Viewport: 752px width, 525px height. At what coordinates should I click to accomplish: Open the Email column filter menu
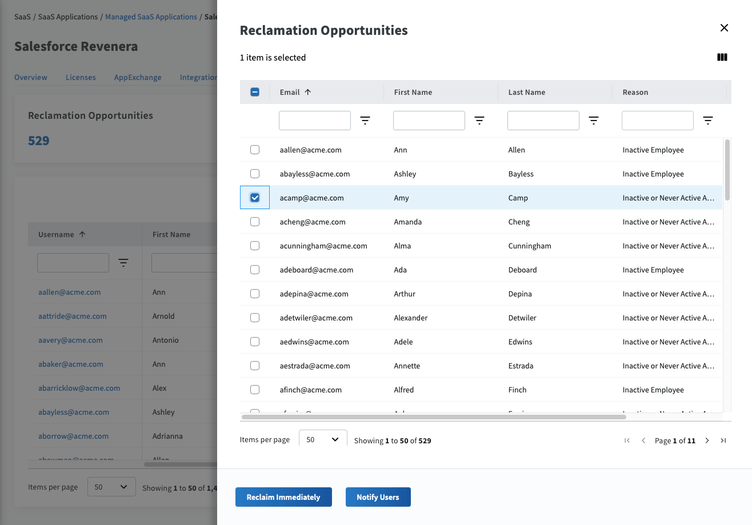tap(365, 121)
